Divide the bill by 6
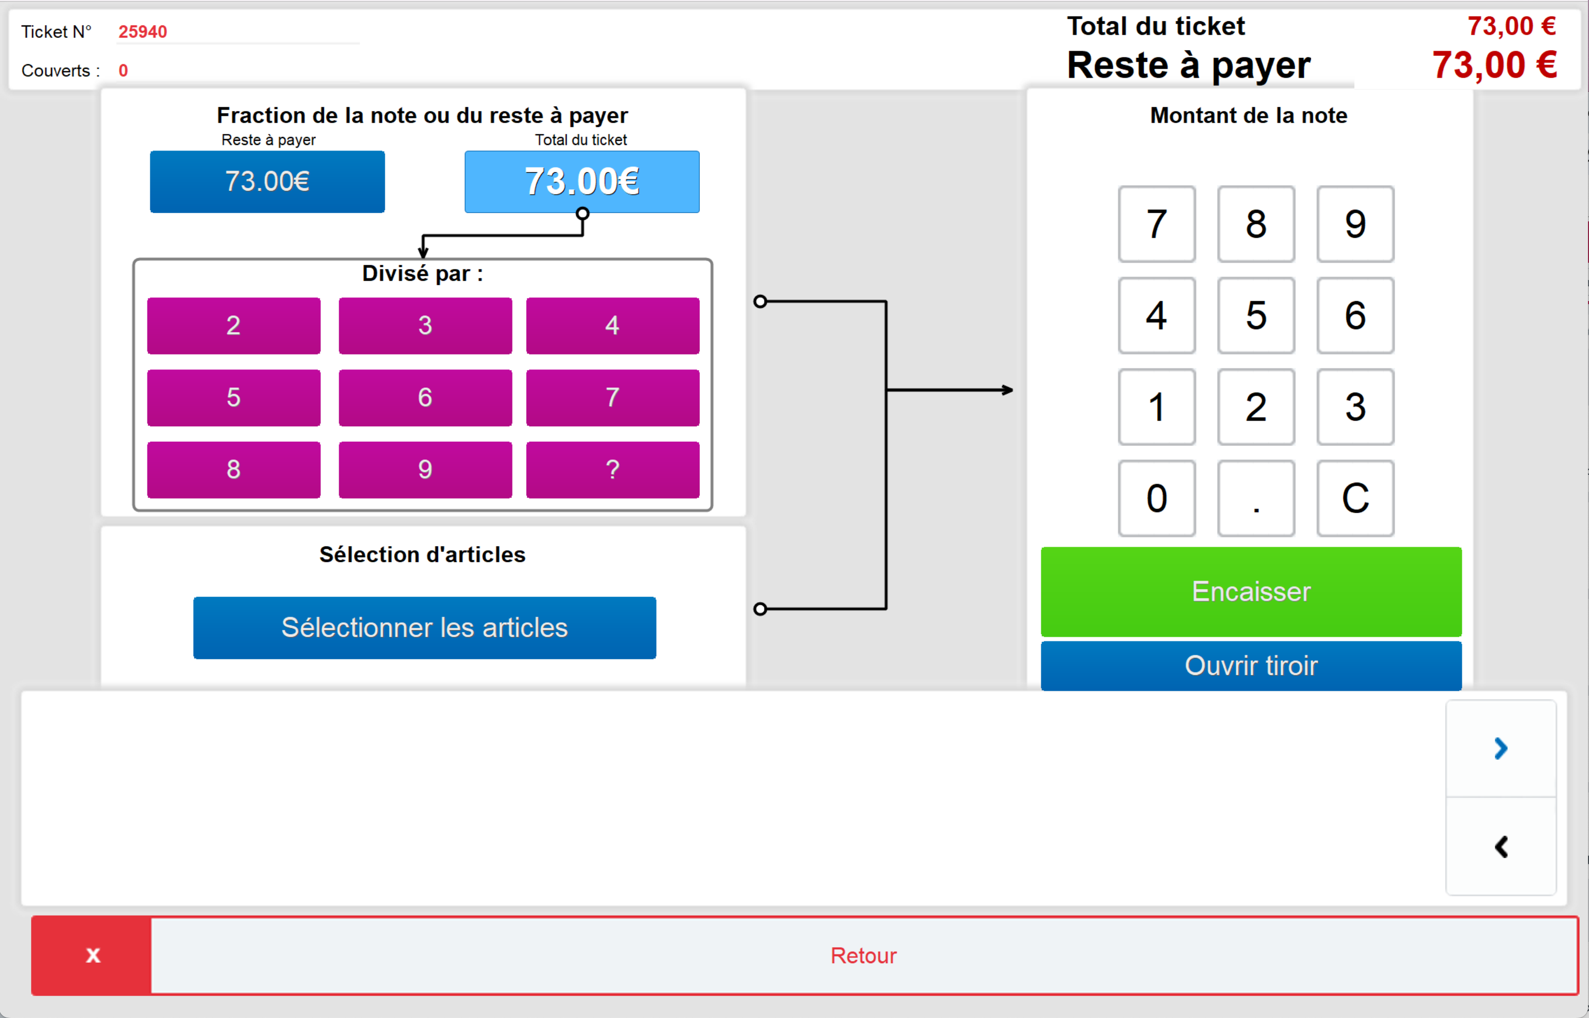 coord(425,397)
